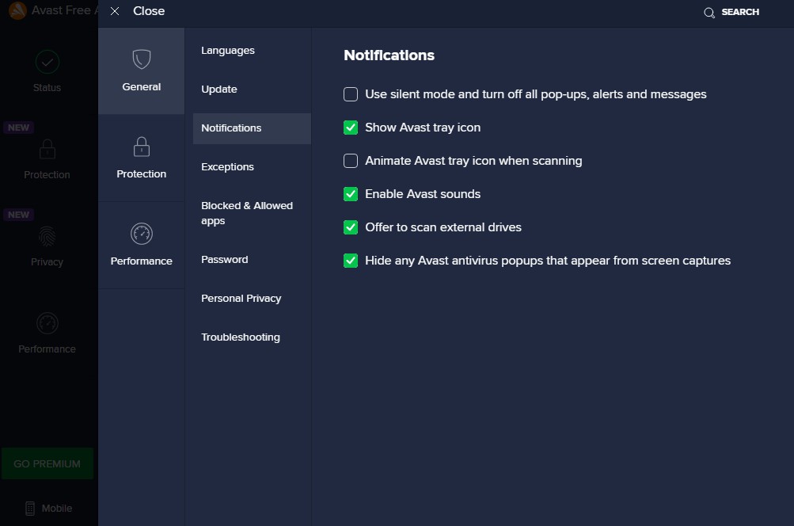Close the settings panel
The width and height of the screenshot is (794, 526).
pos(138,11)
